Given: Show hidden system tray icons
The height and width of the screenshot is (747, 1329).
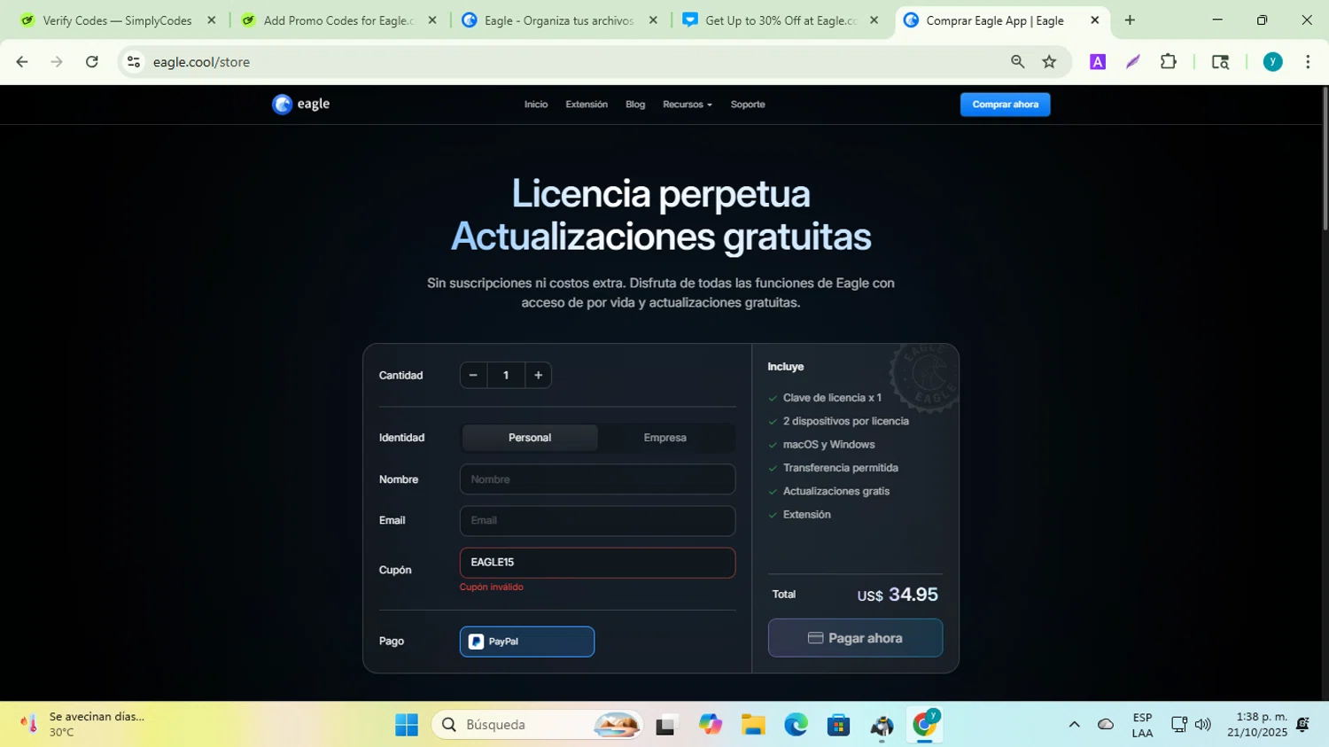Looking at the screenshot, I should (1074, 725).
